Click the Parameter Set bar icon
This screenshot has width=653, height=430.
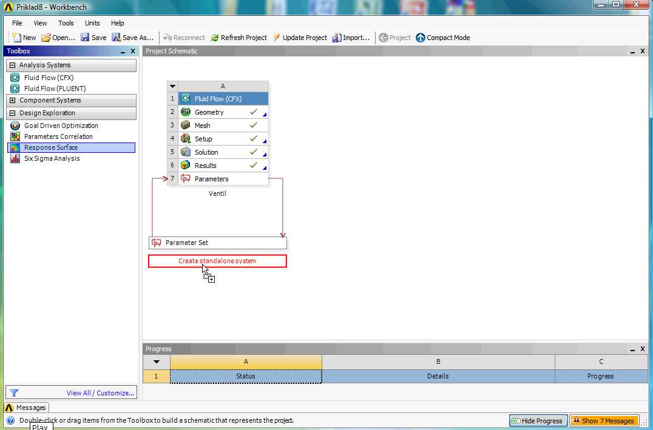[x=157, y=243]
